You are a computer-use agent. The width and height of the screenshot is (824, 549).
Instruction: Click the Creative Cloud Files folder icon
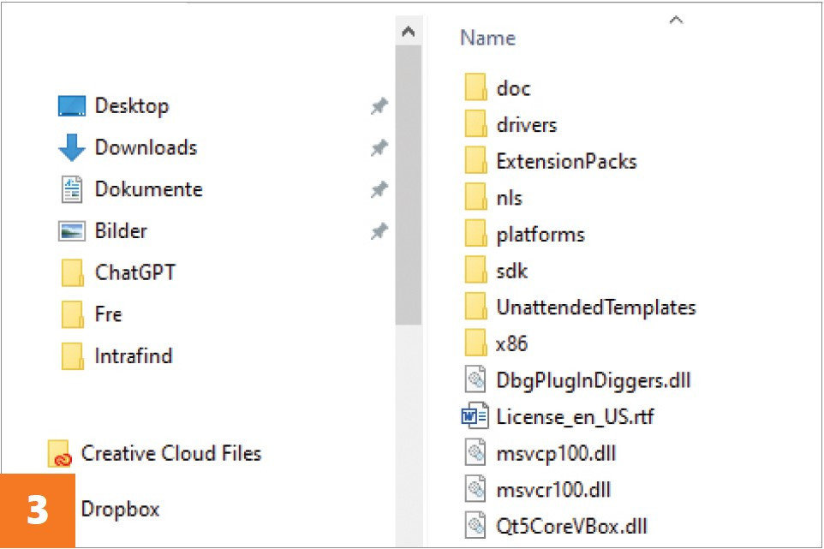click(59, 453)
